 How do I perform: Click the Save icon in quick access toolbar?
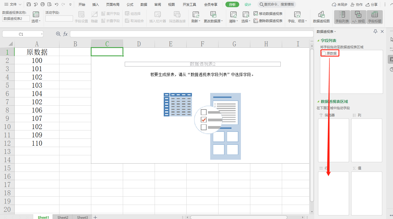pyautogui.click(x=29, y=4)
